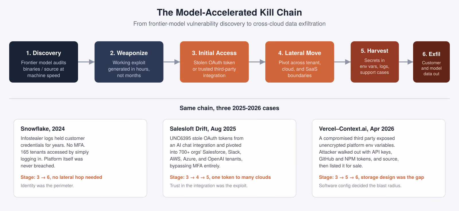Click the title 'The Model-Accelerated Kill Chain'
Viewport: 459px width, 211px height.
229,12
